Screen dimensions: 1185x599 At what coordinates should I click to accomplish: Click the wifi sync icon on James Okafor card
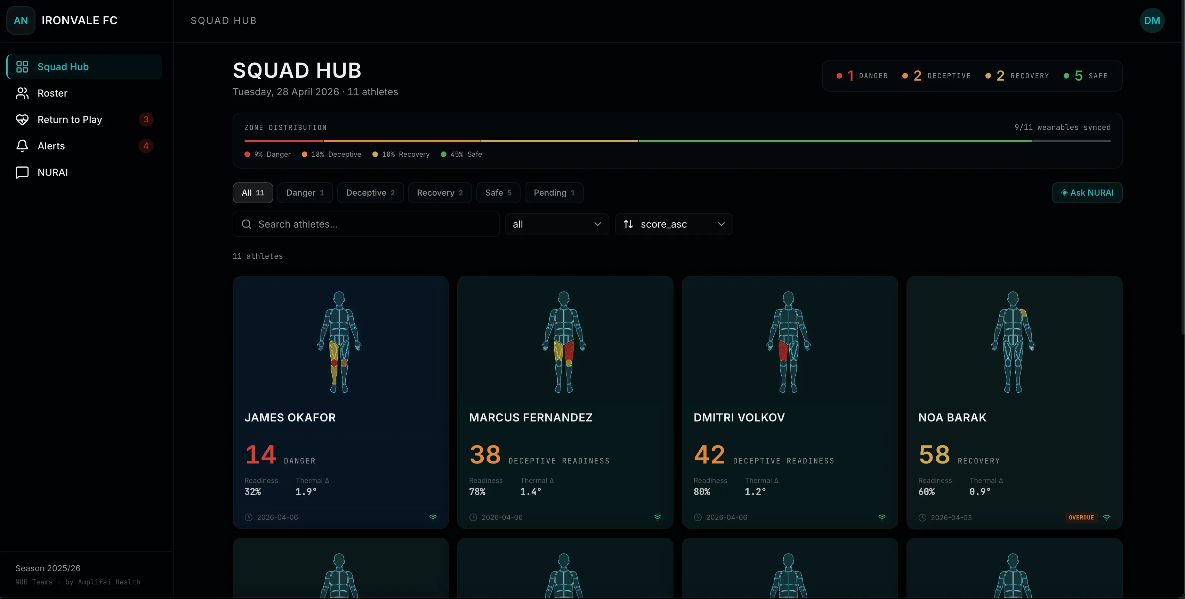[x=433, y=517]
